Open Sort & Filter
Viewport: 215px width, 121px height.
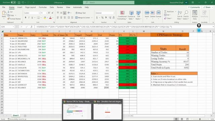[x=180, y=15]
